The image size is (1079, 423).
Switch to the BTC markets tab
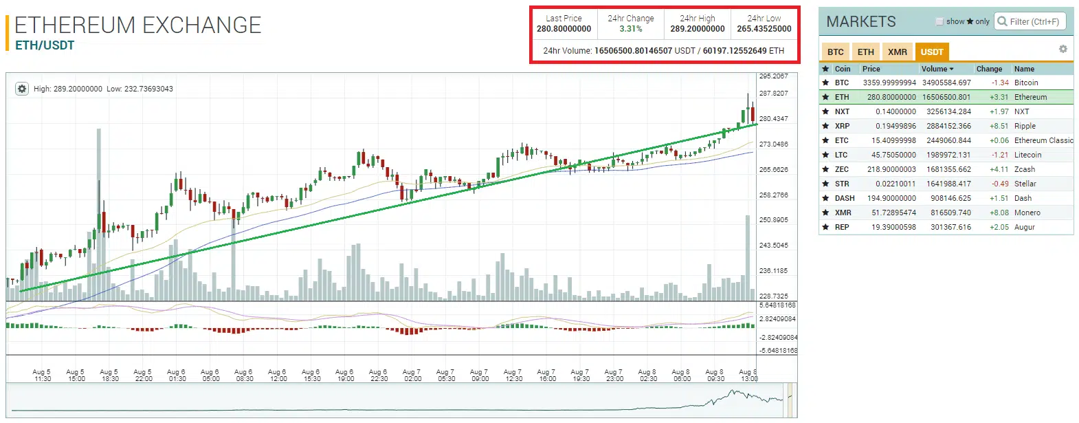(836, 52)
